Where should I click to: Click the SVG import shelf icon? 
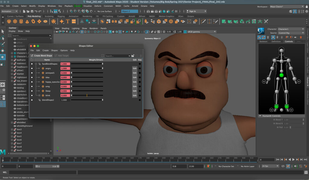[73, 21]
